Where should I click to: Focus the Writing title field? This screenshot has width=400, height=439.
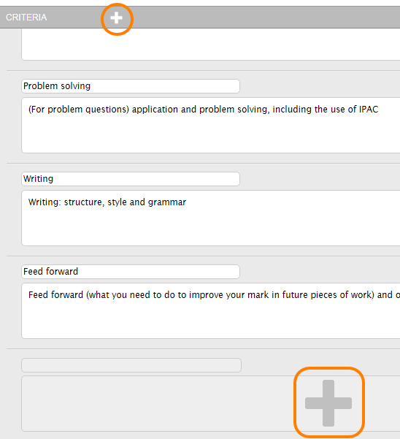(131, 179)
